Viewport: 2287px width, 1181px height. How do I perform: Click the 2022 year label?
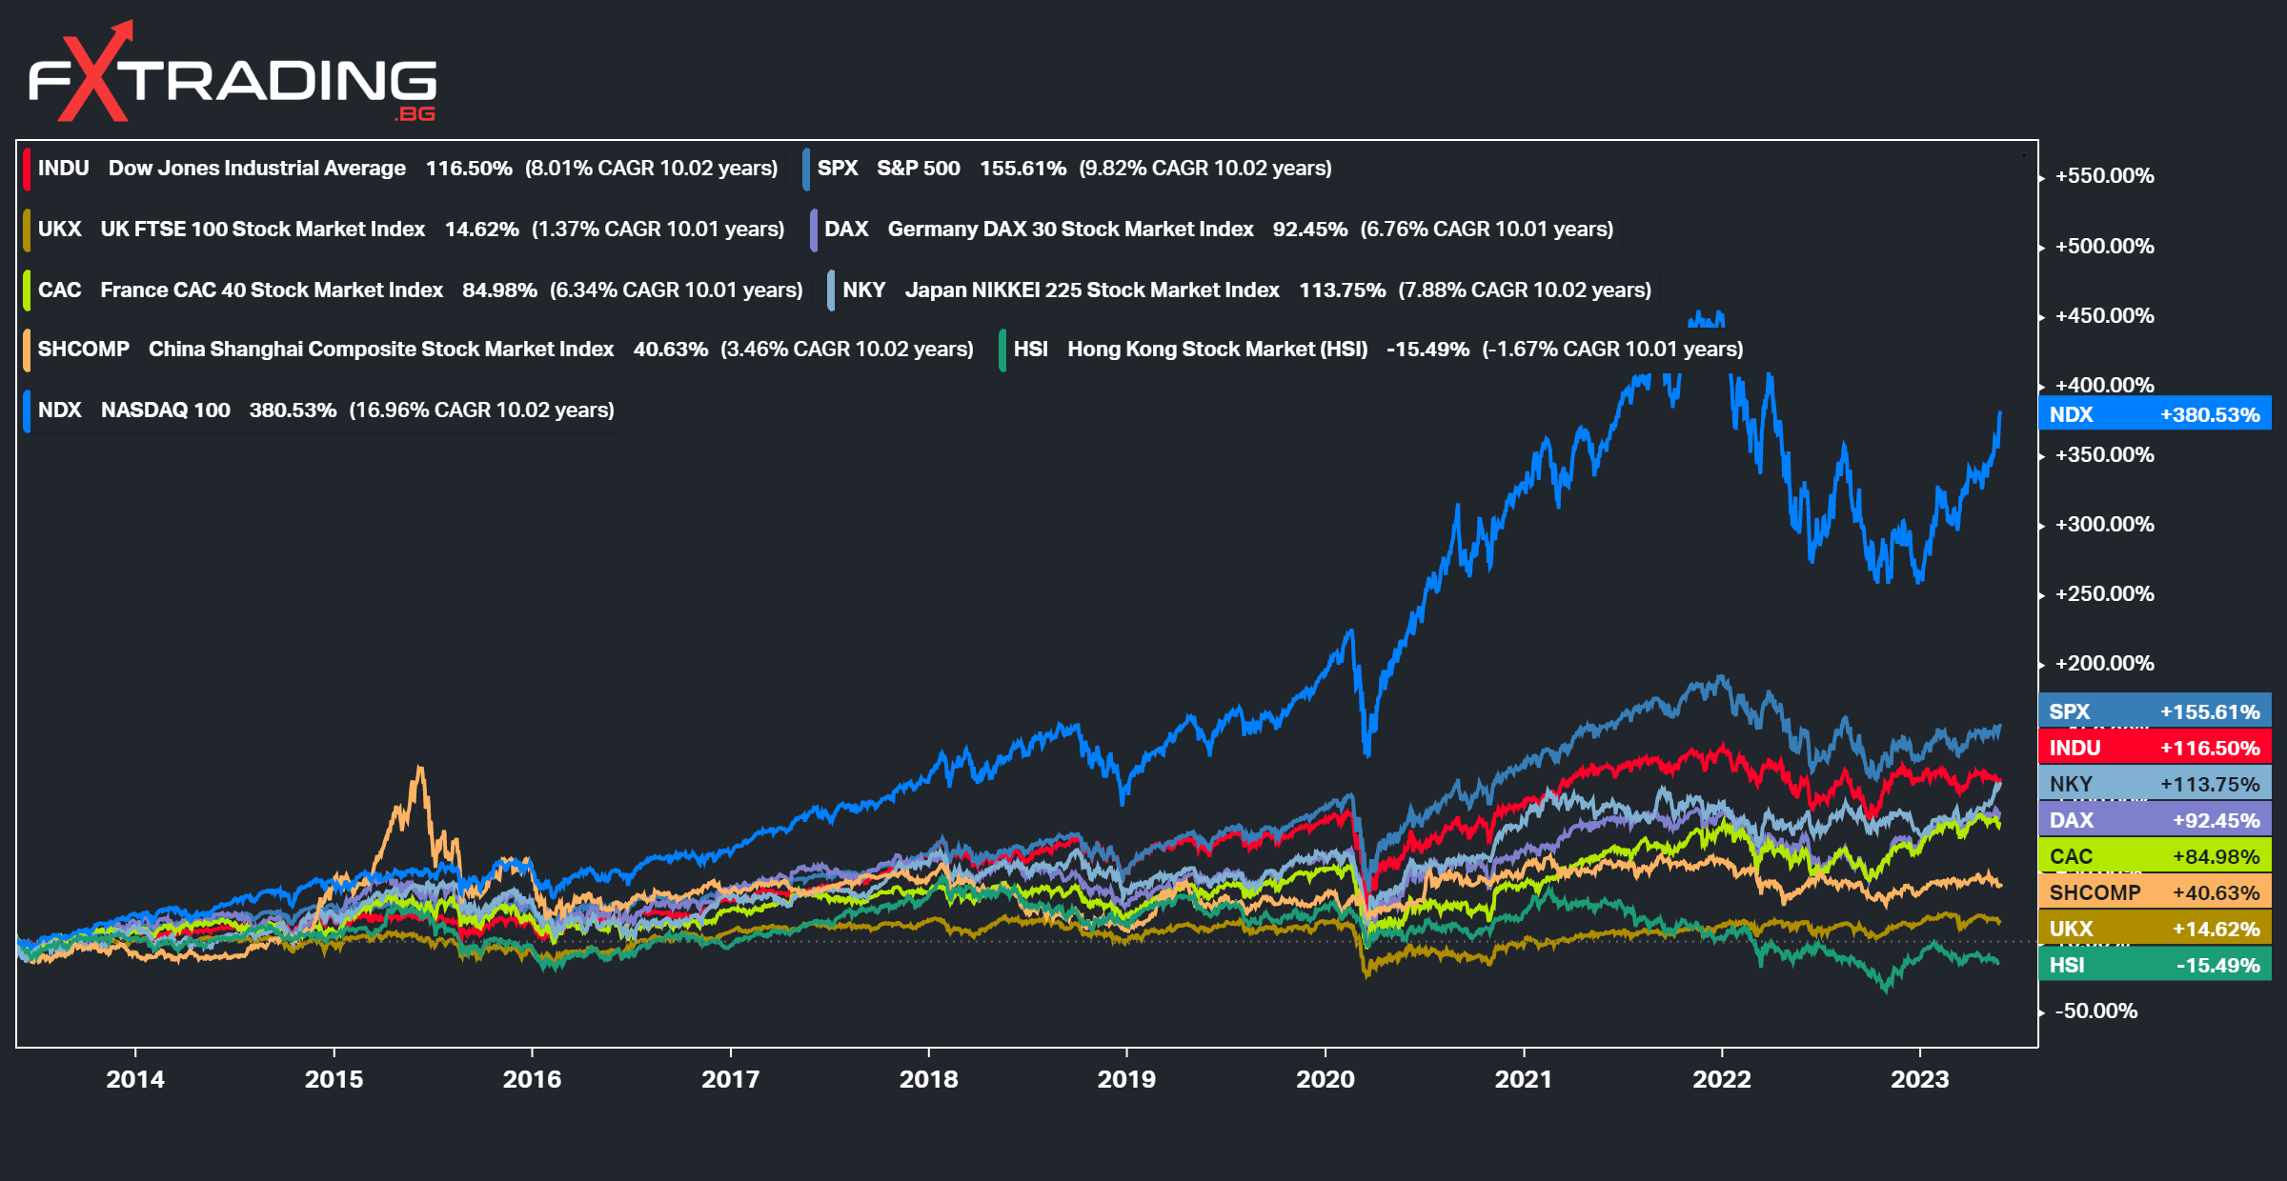pyautogui.click(x=1722, y=1079)
